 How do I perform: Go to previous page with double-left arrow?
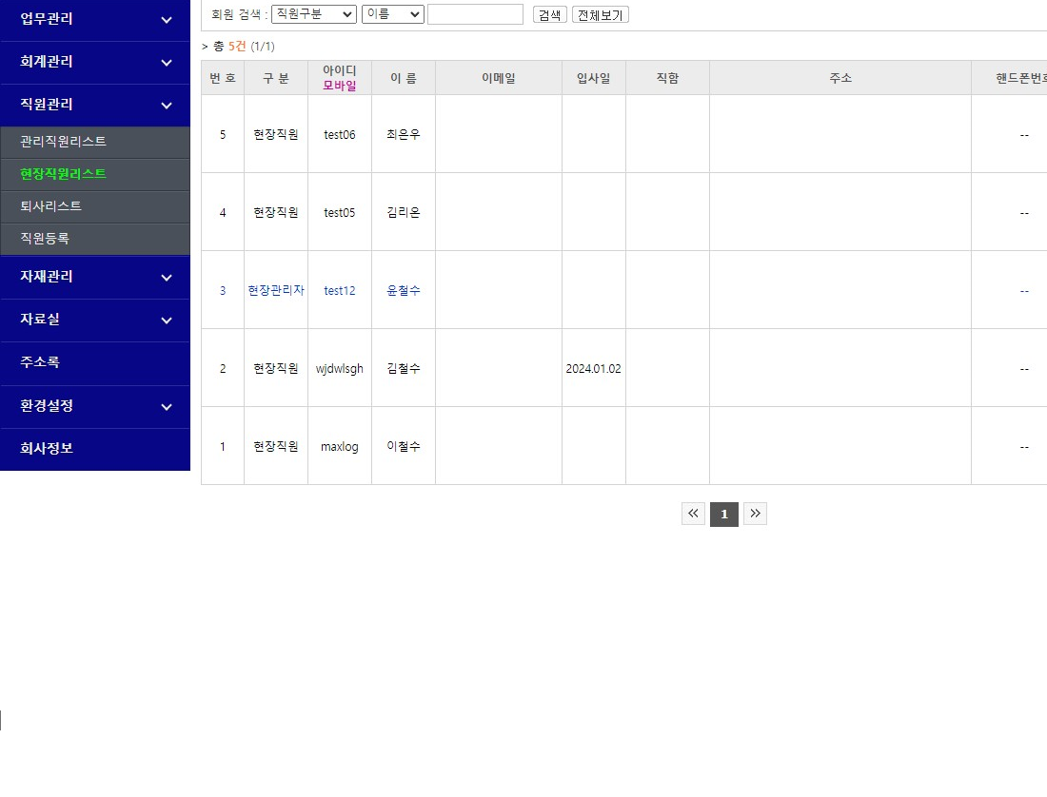click(x=693, y=515)
